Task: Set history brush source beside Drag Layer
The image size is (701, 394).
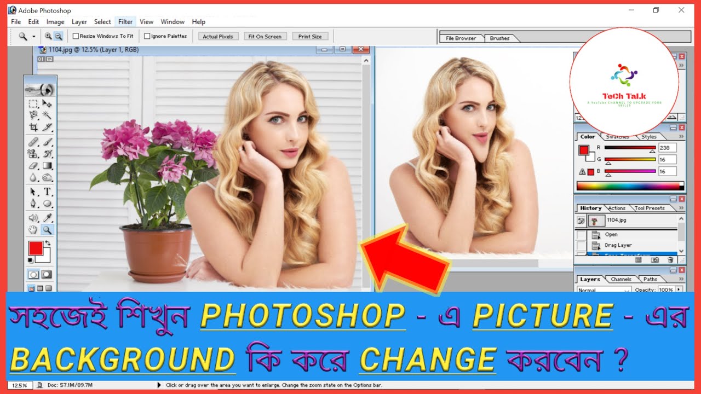Action: [581, 245]
